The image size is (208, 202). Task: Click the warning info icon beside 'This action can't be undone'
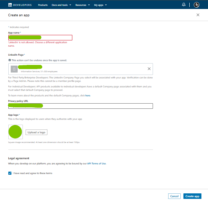[x=10, y=60]
